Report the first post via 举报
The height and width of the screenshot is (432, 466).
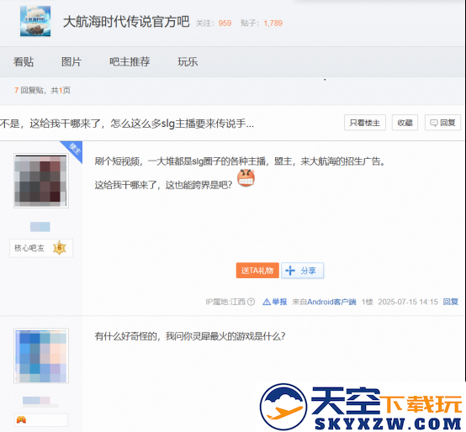[275, 302]
